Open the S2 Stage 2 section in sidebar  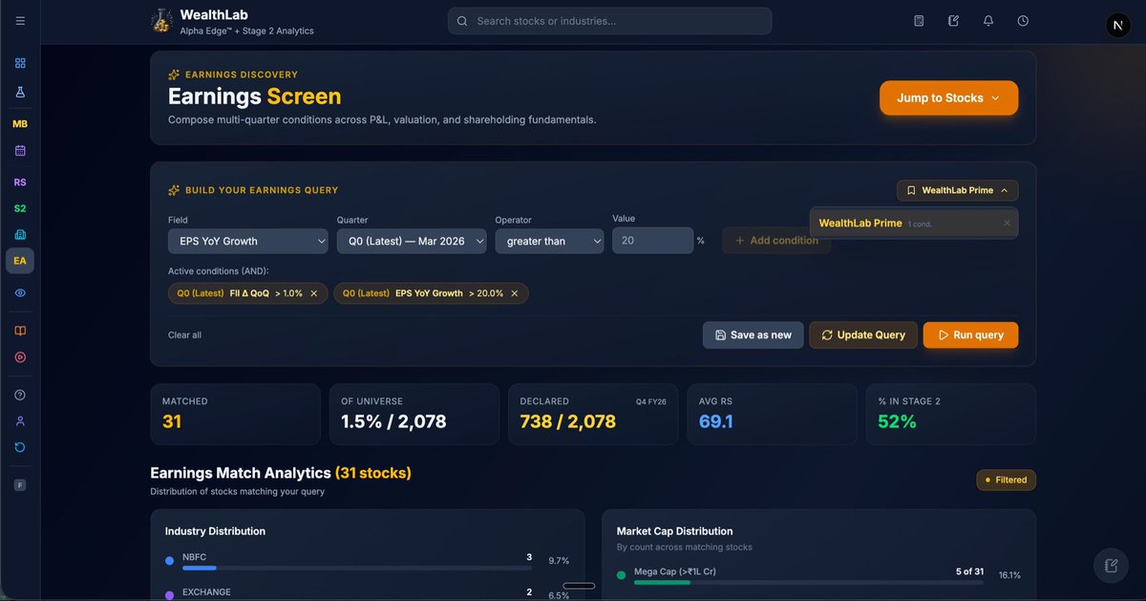(20, 208)
